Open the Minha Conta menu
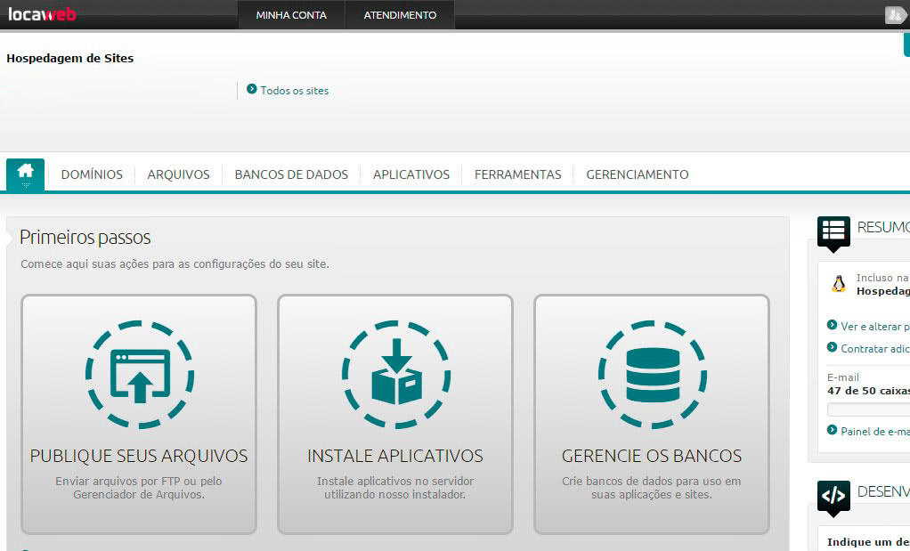 tap(291, 15)
